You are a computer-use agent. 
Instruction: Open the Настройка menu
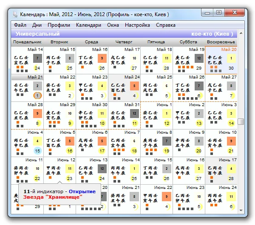137,25
